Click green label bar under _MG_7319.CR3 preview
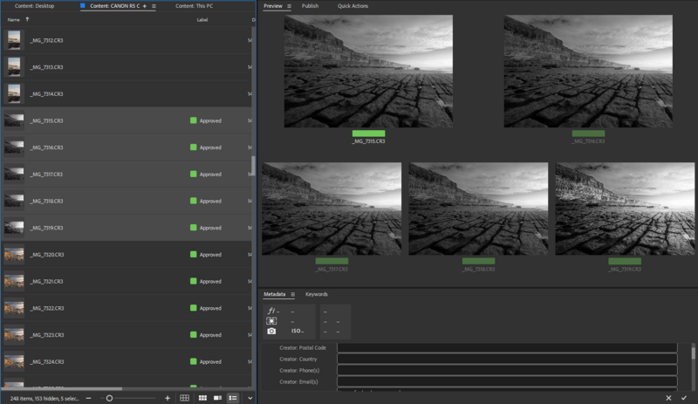 (625, 261)
